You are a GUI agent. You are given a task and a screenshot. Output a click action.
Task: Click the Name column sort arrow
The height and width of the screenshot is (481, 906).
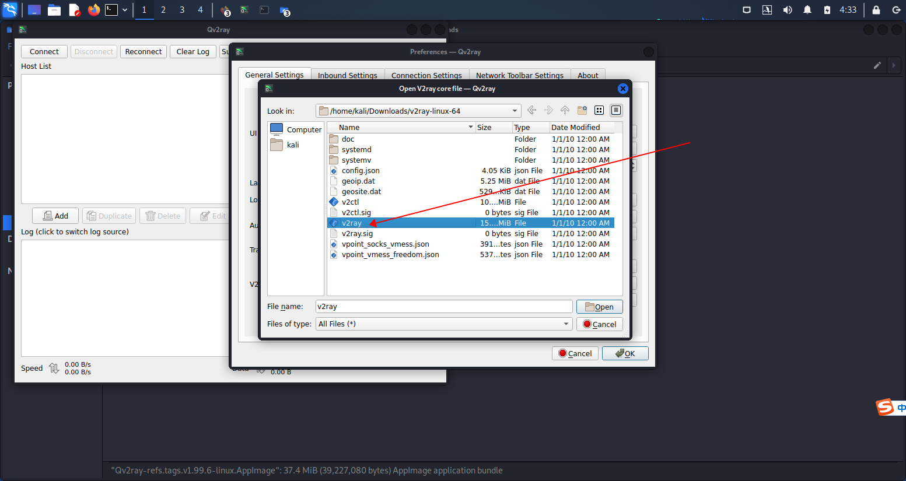[x=471, y=127]
